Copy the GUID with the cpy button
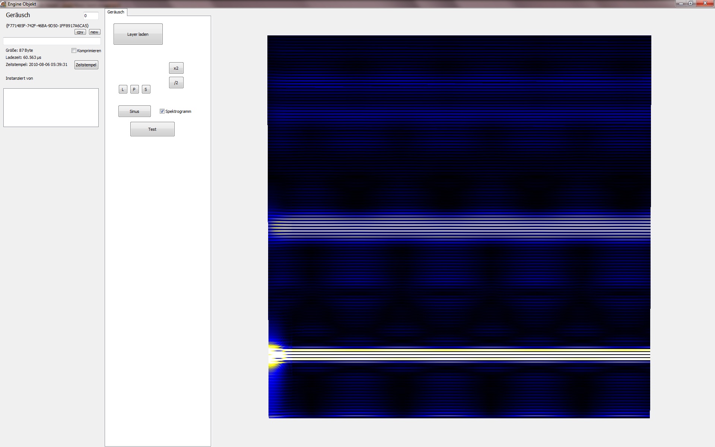 pyautogui.click(x=80, y=32)
